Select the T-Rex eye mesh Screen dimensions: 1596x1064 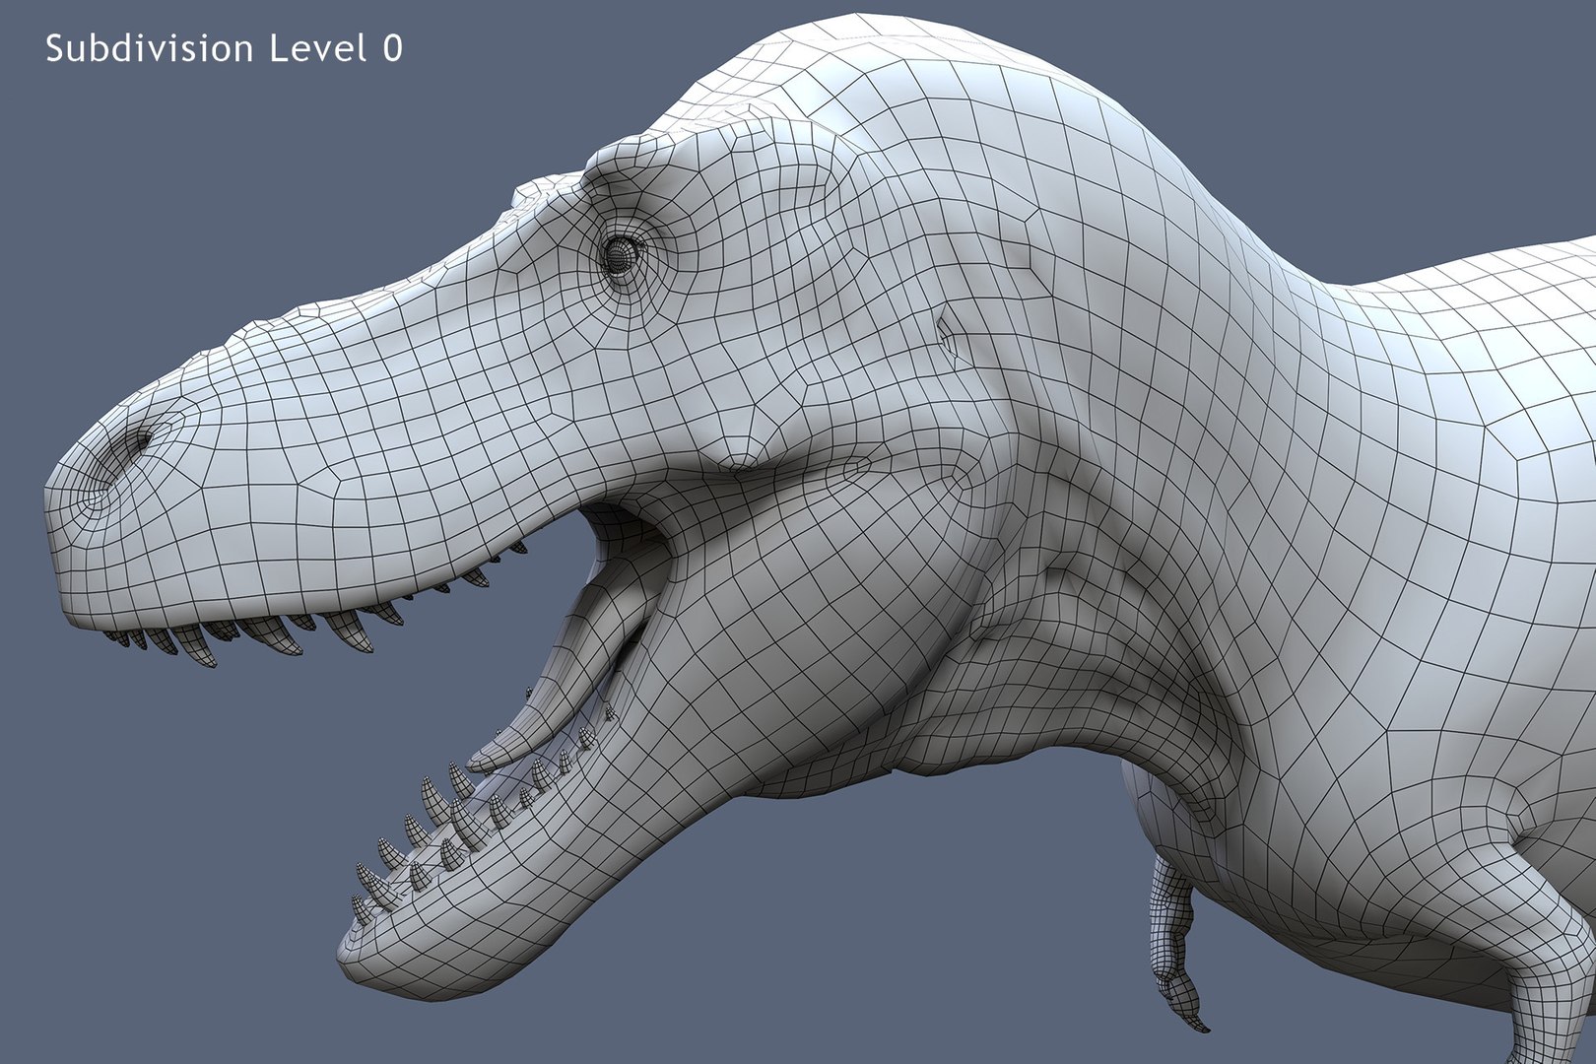(x=620, y=255)
